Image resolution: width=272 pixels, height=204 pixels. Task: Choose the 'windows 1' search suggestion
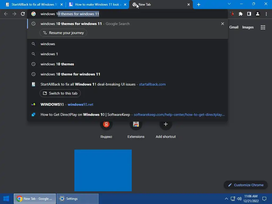(127, 54)
